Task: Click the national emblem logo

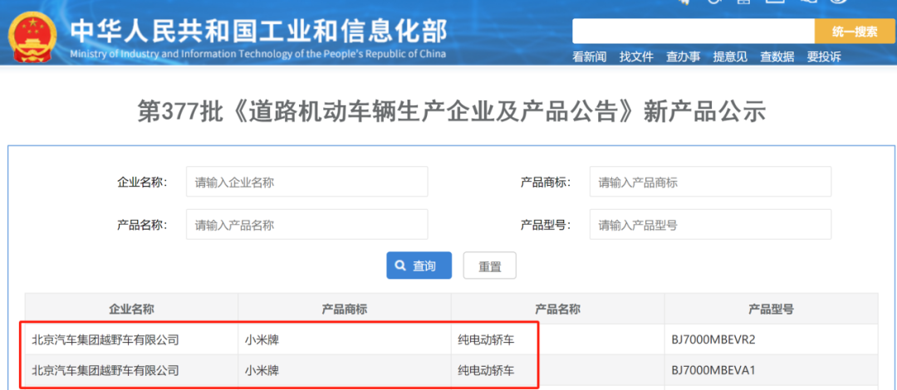Action: point(32,37)
